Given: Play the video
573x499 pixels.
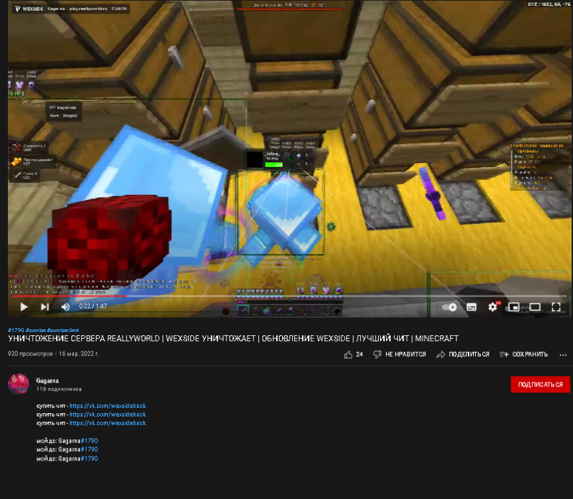Looking at the screenshot, I should click(24, 307).
